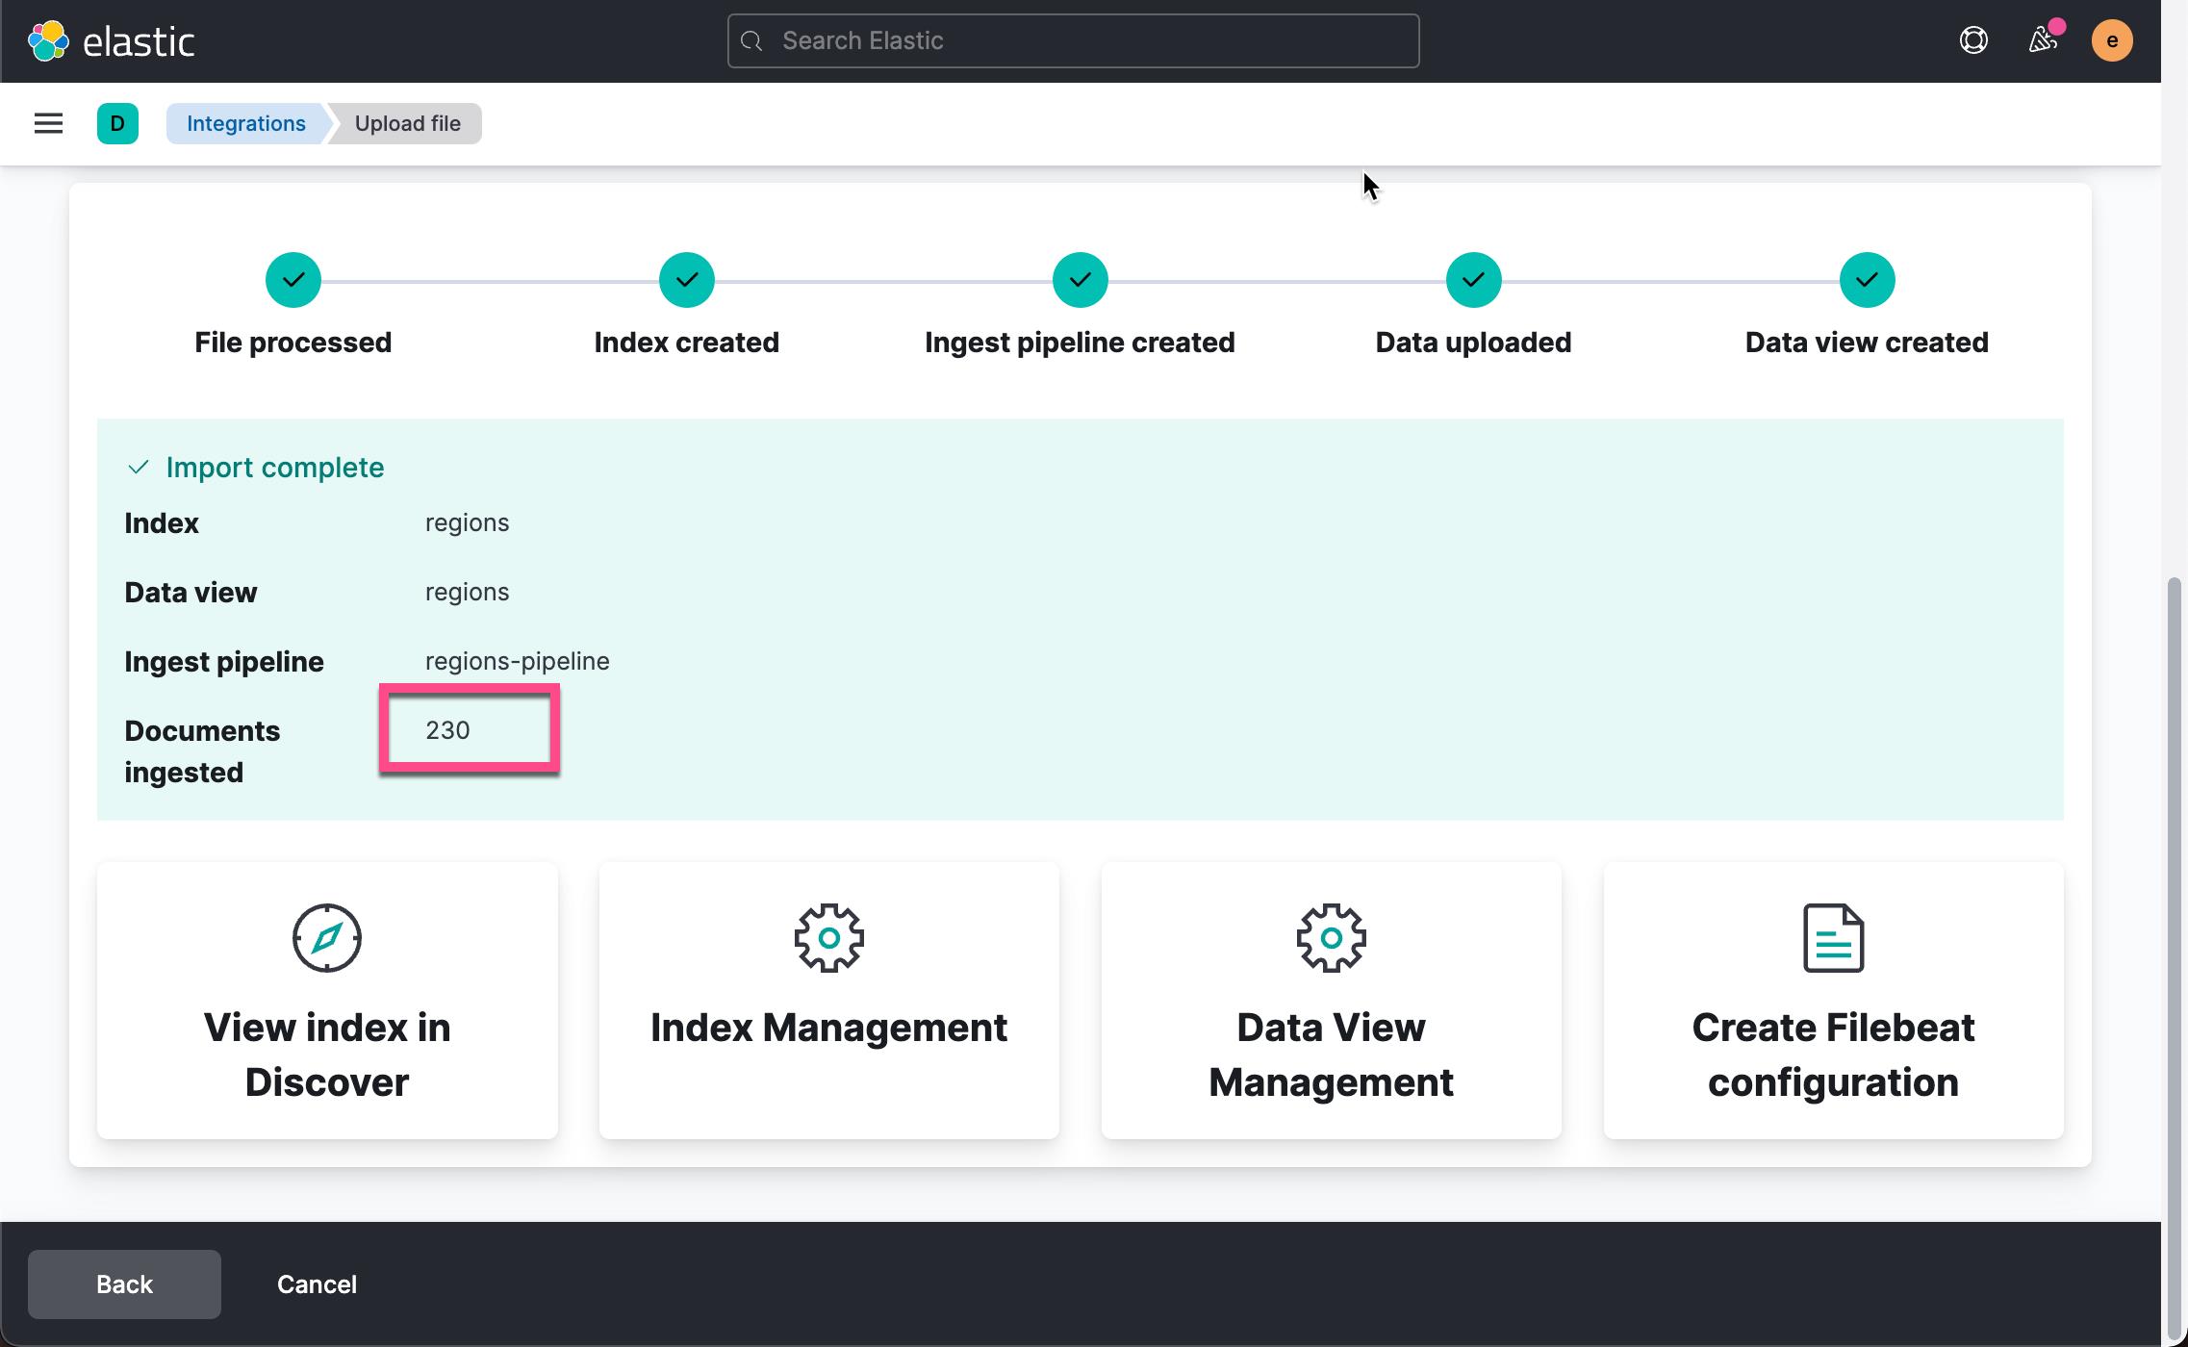Click the Cancel button
The image size is (2188, 1347).
(x=318, y=1284)
